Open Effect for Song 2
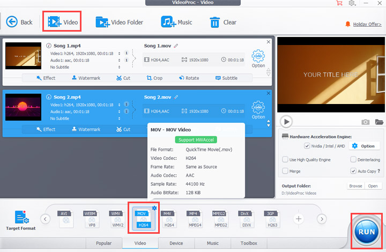Viewport: 386px width, 252px height. [x=46, y=129]
